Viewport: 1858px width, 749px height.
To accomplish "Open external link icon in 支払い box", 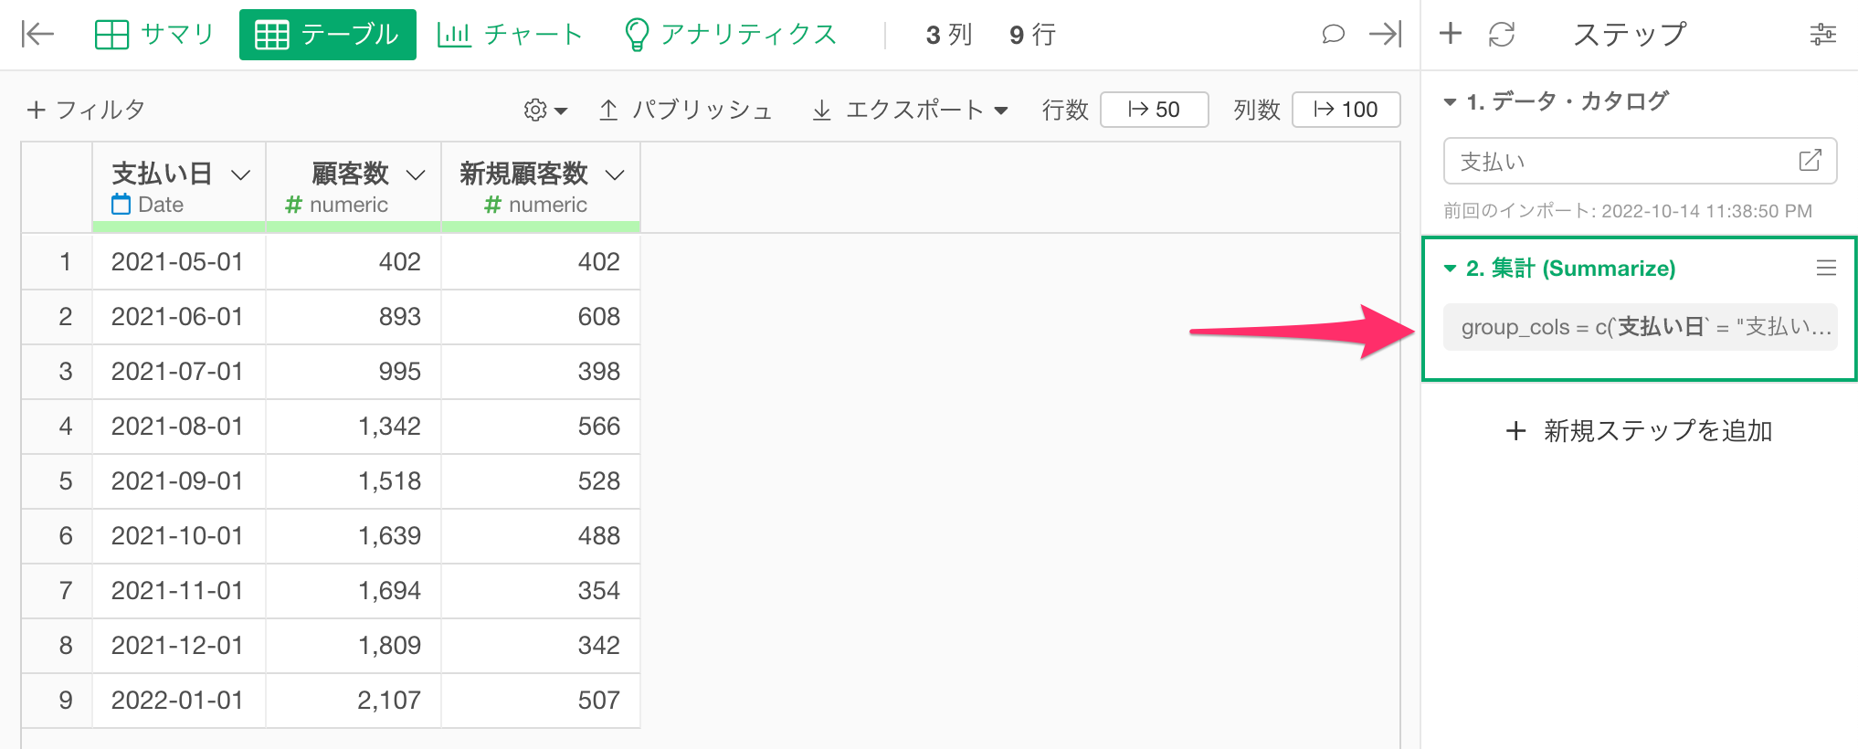I will (x=1810, y=161).
